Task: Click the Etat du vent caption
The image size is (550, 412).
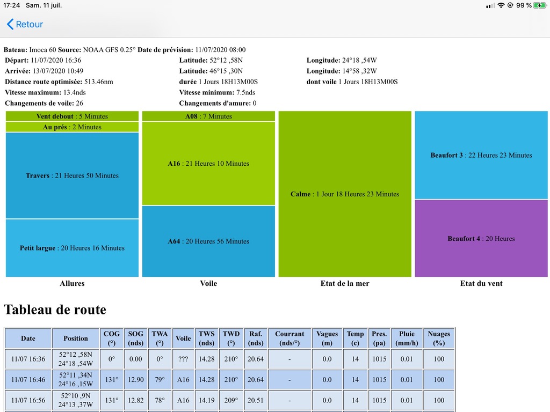Action: tap(481, 283)
